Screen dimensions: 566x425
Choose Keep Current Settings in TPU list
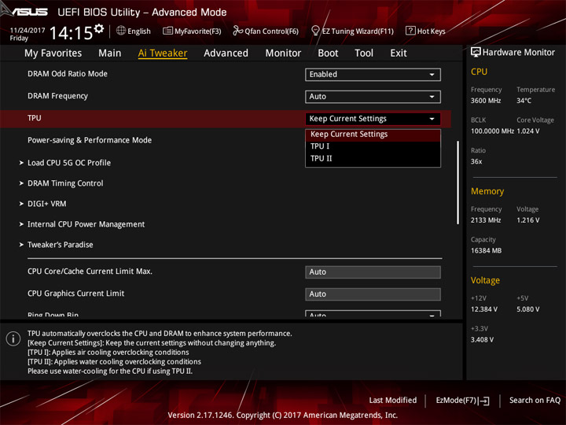pos(373,135)
